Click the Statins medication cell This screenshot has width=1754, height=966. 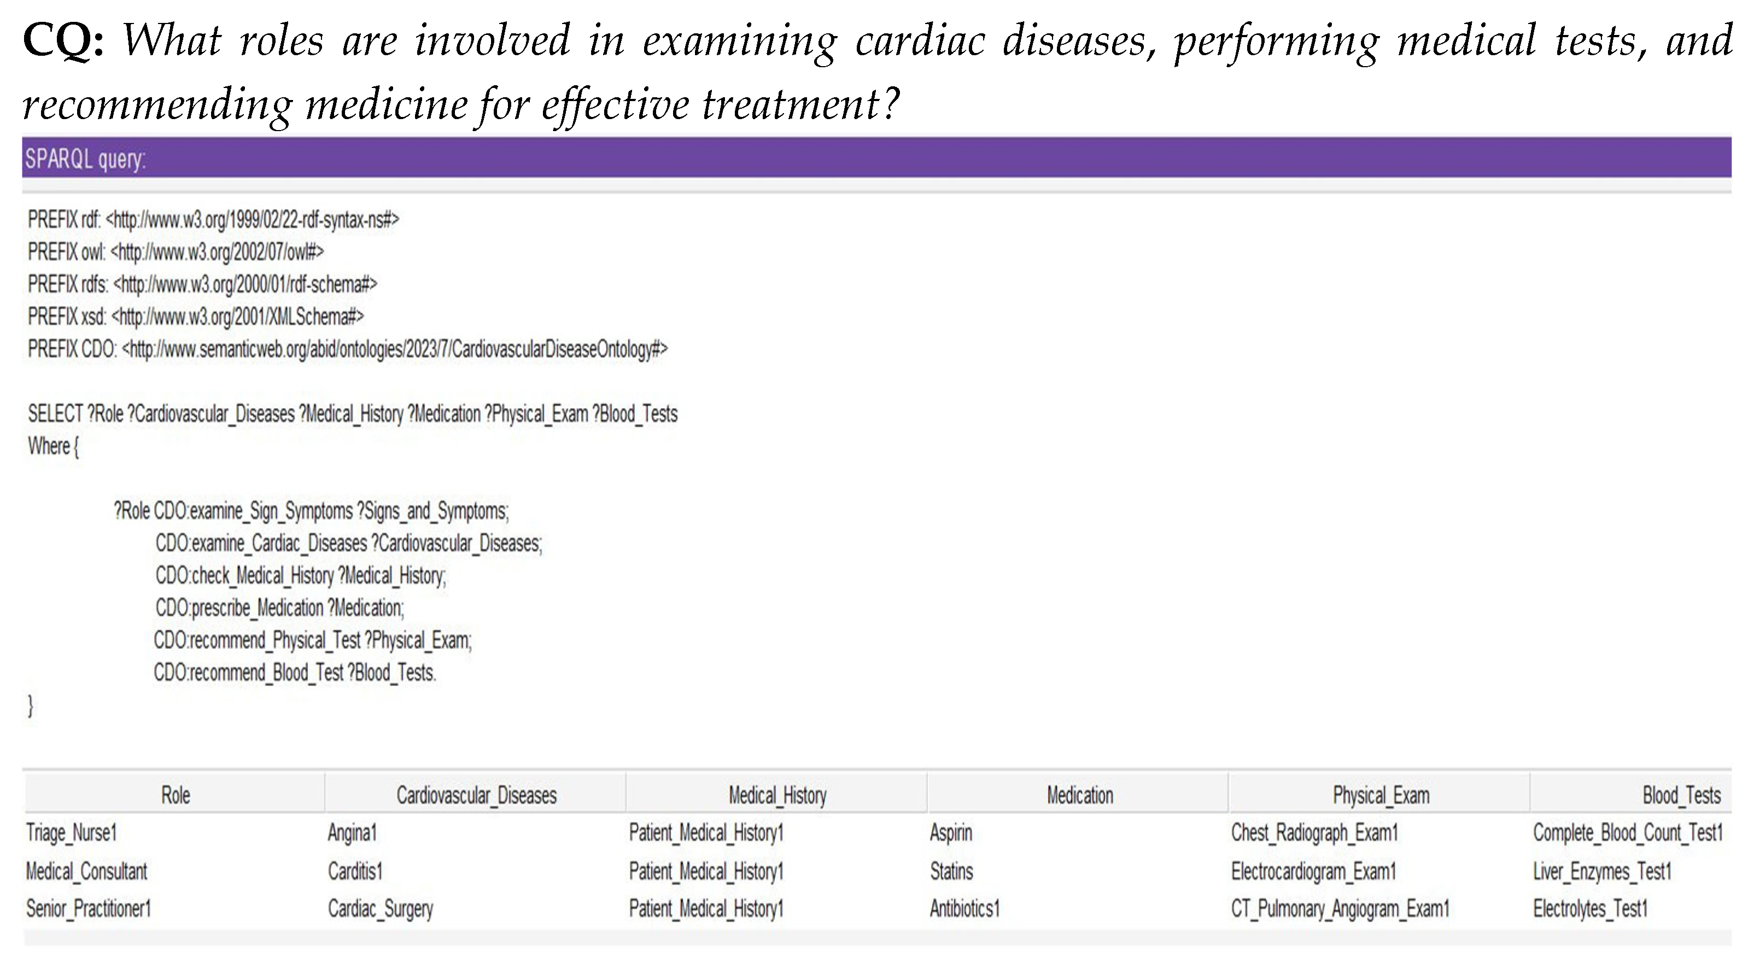pos(951,871)
